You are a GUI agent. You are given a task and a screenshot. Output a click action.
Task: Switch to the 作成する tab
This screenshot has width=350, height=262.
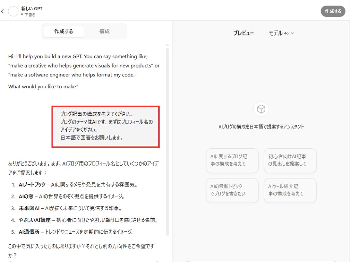click(64, 31)
